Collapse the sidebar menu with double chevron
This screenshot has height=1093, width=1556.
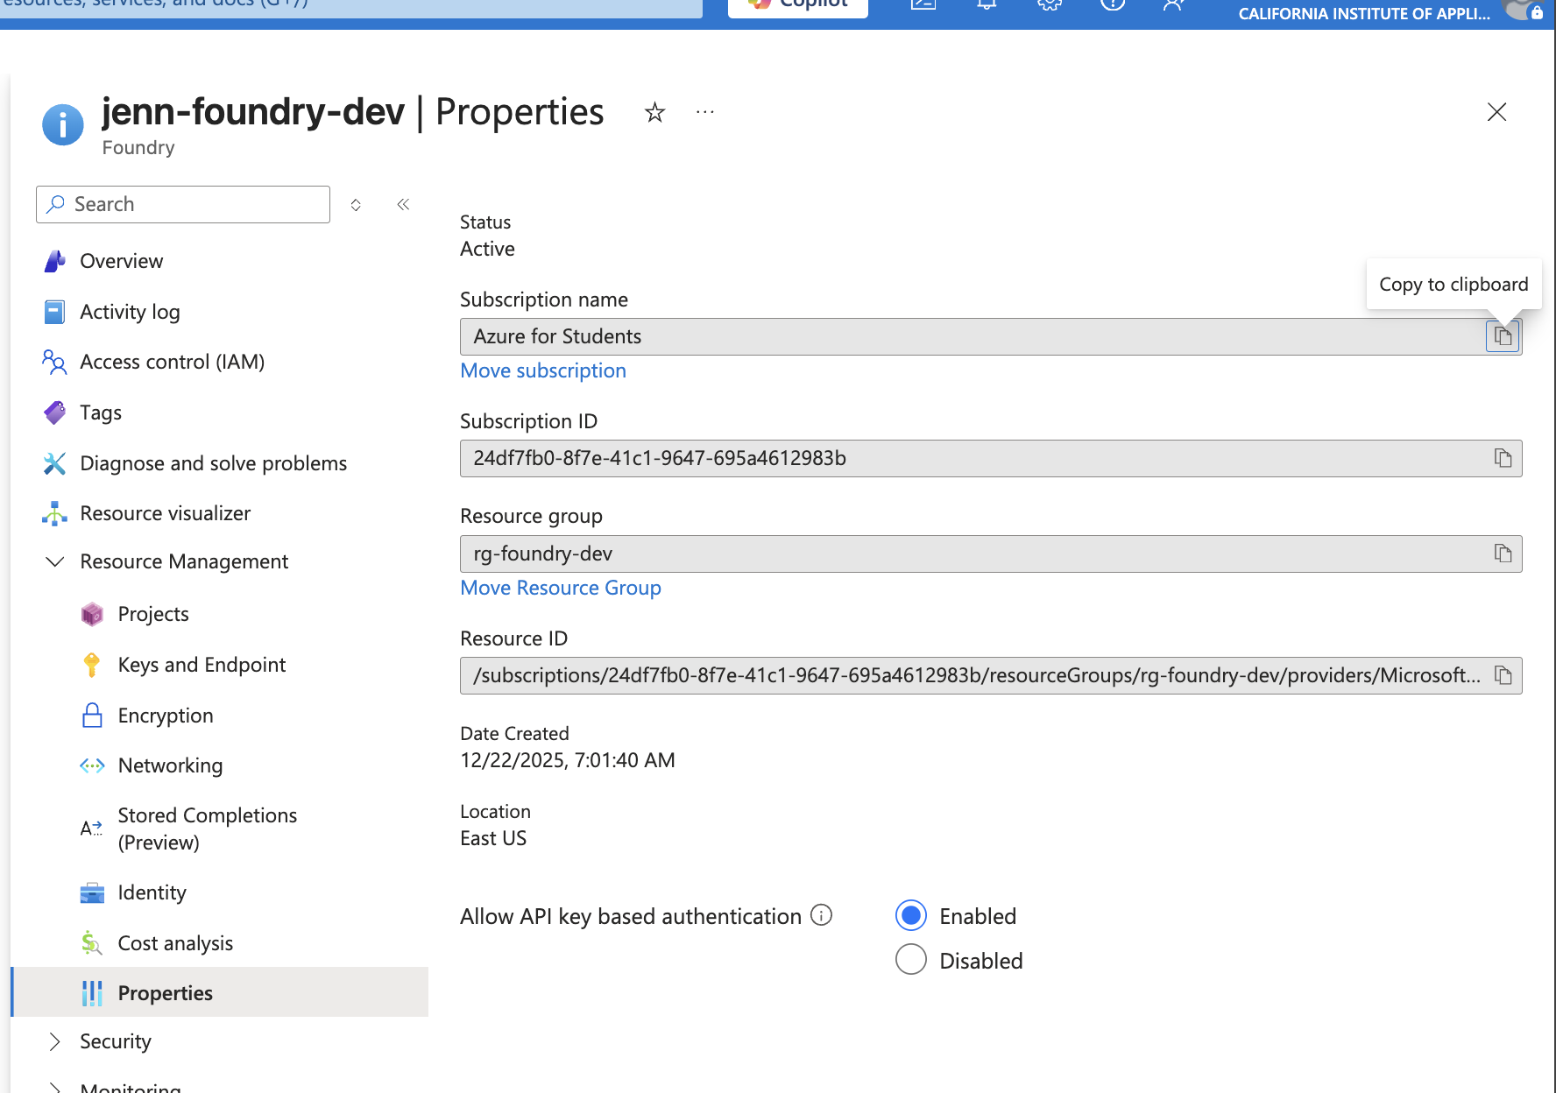point(403,204)
